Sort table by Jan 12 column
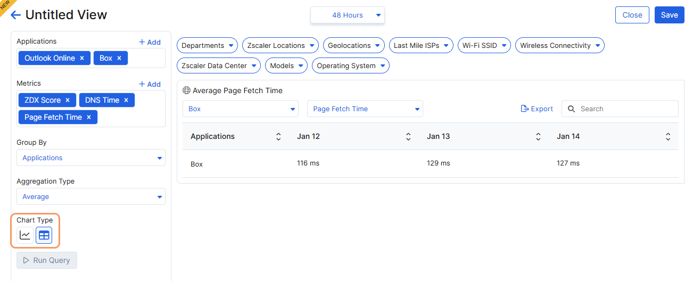Viewport: 693px width, 281px height. tap(408, 137)
